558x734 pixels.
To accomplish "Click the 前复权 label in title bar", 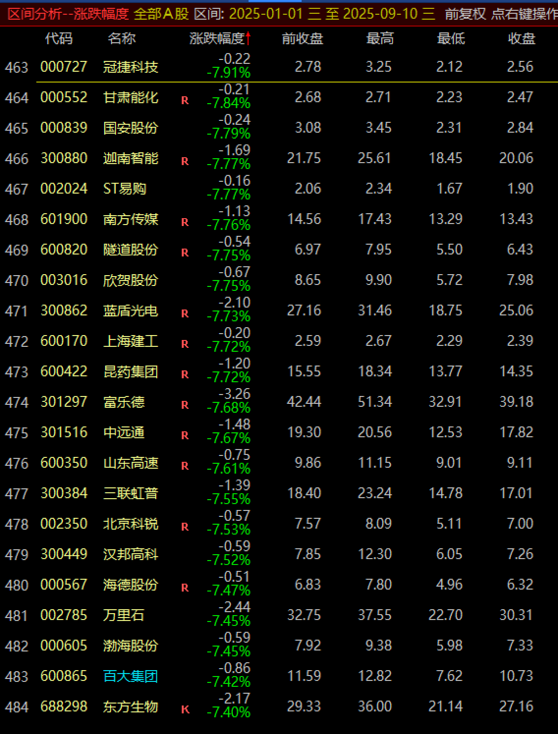I will (466, 14).
